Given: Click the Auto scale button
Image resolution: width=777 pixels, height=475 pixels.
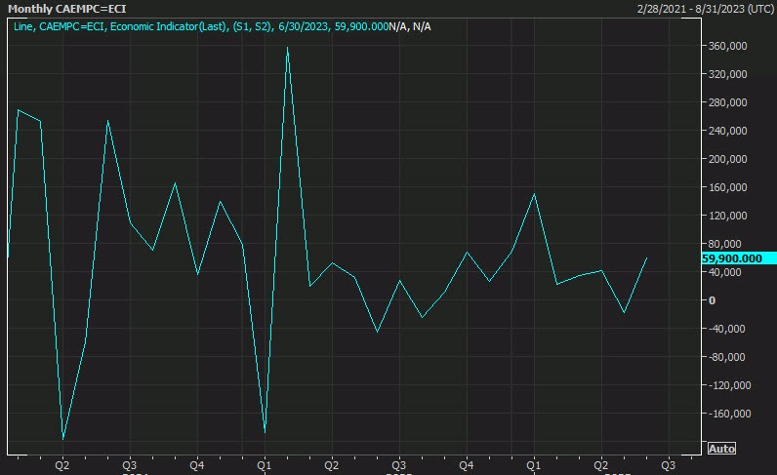Looking at the screenshot, I should pyautogui.click(x=721, y=449).
